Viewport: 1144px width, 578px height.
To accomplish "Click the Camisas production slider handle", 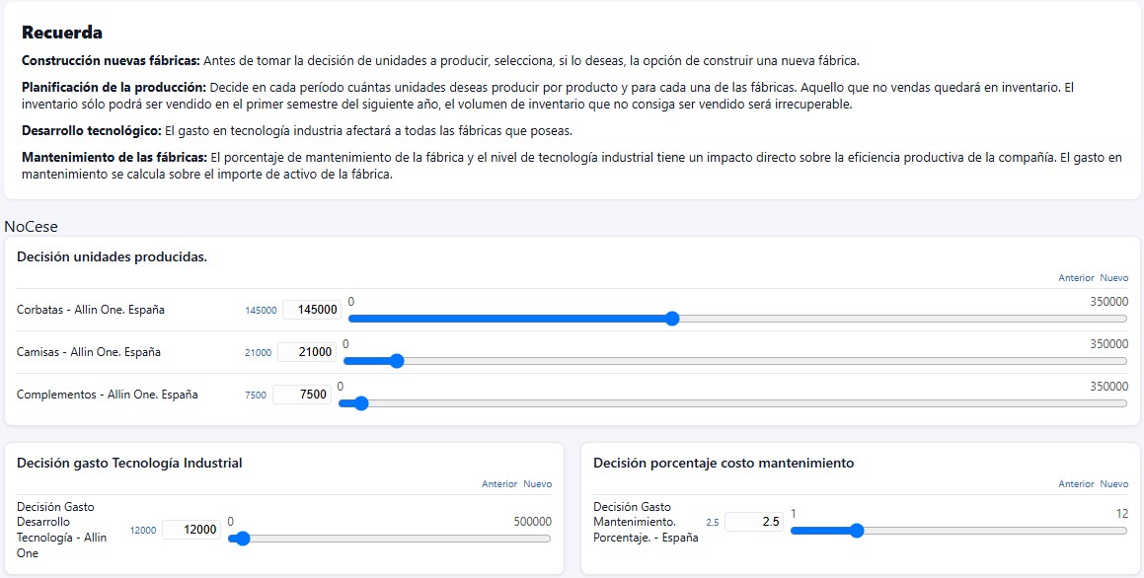I will click(x=396, y=361).
